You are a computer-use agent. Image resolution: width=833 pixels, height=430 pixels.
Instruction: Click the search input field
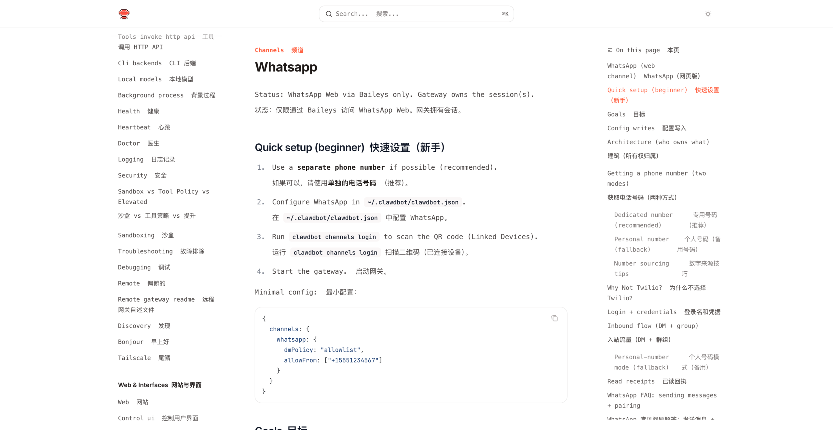[x=416, y=14]
